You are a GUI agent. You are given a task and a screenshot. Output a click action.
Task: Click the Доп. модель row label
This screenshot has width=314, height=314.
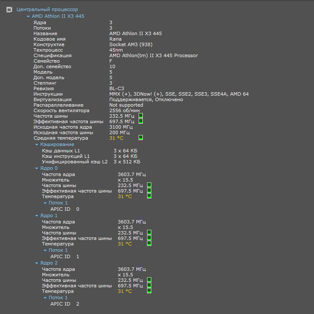(x=49, y=77)
